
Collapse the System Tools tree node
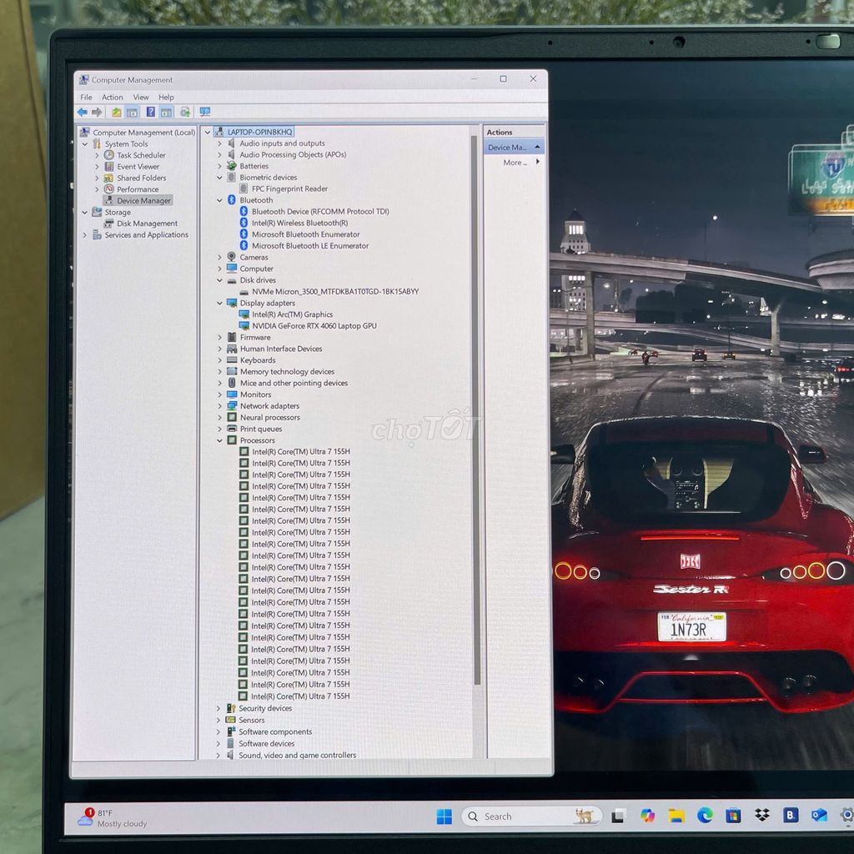coord(85,144)
